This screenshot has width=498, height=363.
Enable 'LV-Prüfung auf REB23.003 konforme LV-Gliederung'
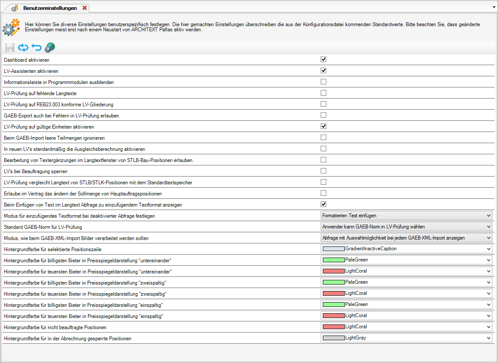323,104
